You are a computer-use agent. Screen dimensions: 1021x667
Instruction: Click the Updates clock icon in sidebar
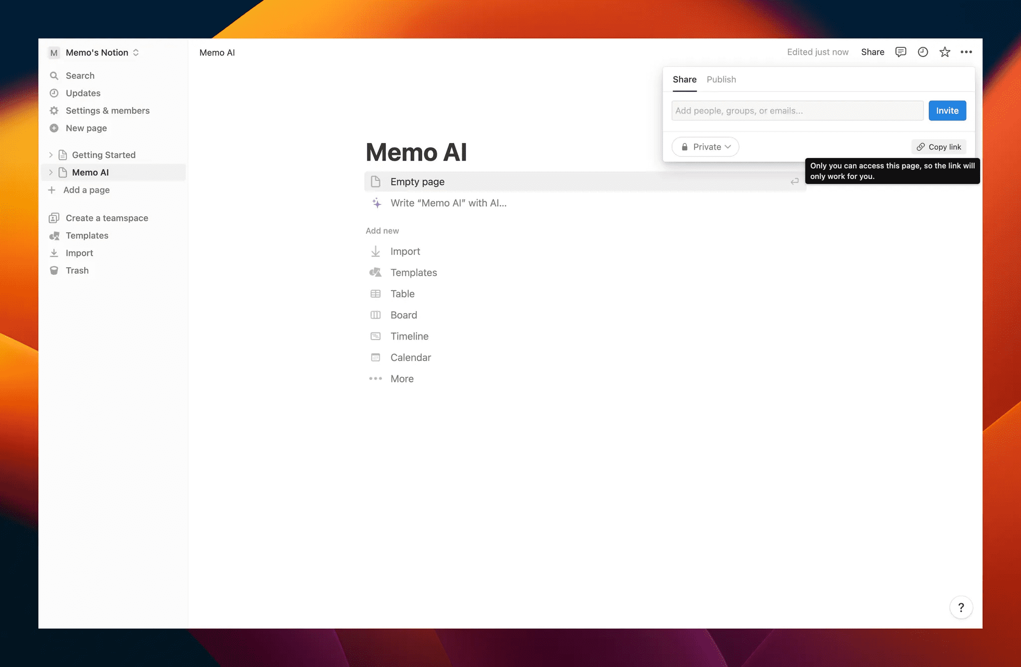(54, 93)
